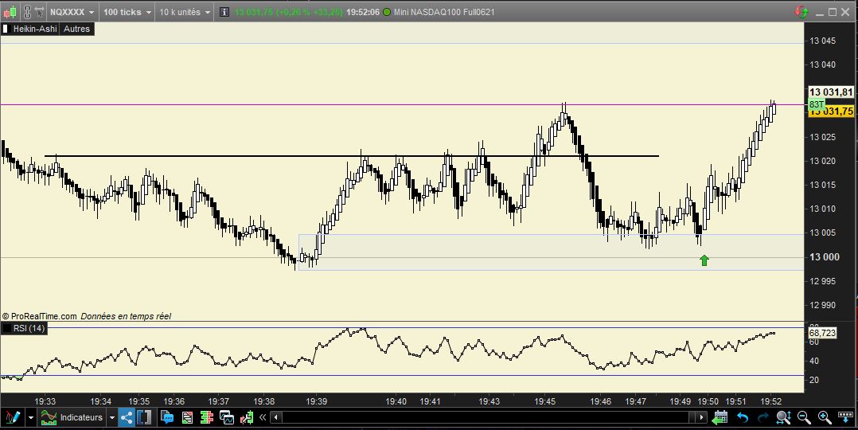Viewport: 858px width, 430px height.
Task: Open the chat notes icon
Action: point(167,417)
